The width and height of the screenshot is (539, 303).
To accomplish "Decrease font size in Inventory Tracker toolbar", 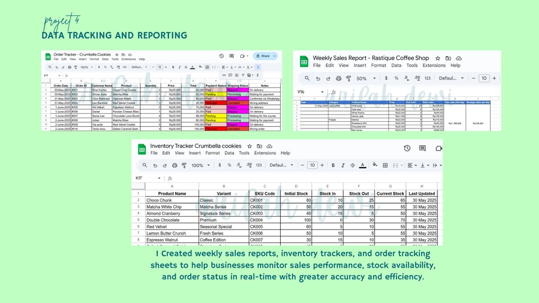I will coord(302,165).
